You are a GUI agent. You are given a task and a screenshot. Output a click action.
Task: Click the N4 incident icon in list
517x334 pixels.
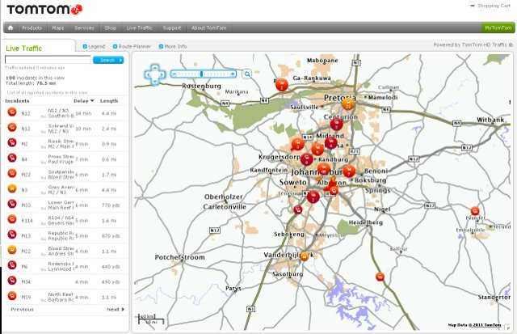[x=13, y=159]
